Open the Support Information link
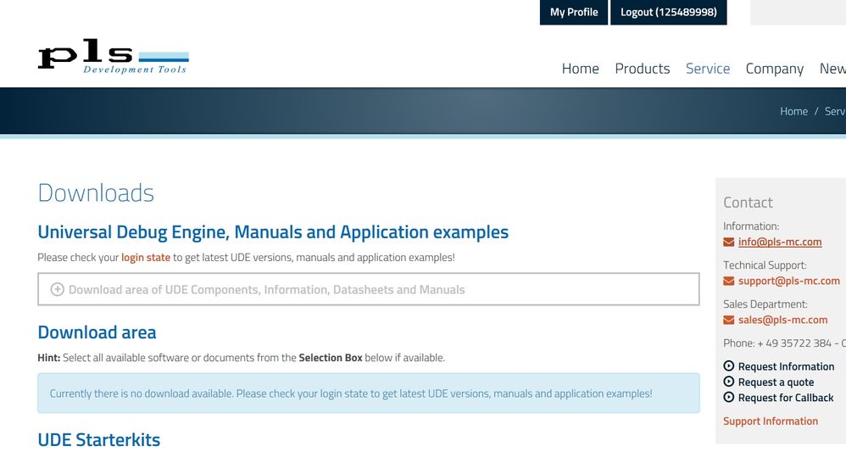 (771, 421)
